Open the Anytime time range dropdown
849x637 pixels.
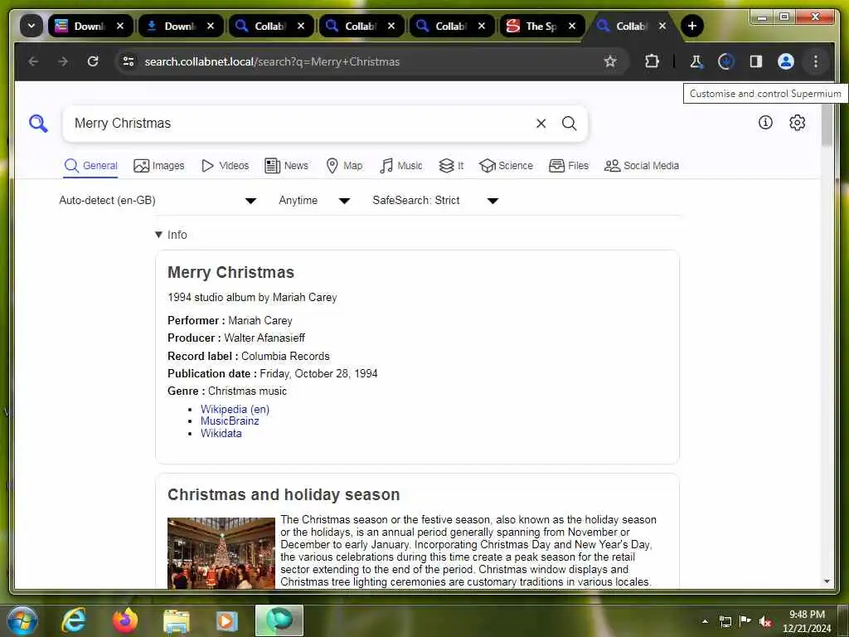click(314, 201)
